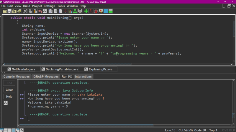Click the toolbar font size icon
236x132 pixels.
pos(45,11)
